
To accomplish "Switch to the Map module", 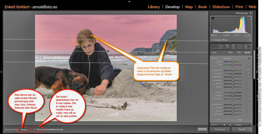I will tap(189, 7).
